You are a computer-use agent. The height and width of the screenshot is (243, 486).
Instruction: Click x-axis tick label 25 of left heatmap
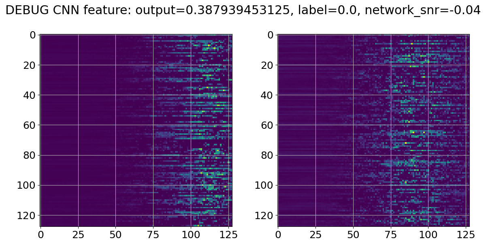click(78, 234)
